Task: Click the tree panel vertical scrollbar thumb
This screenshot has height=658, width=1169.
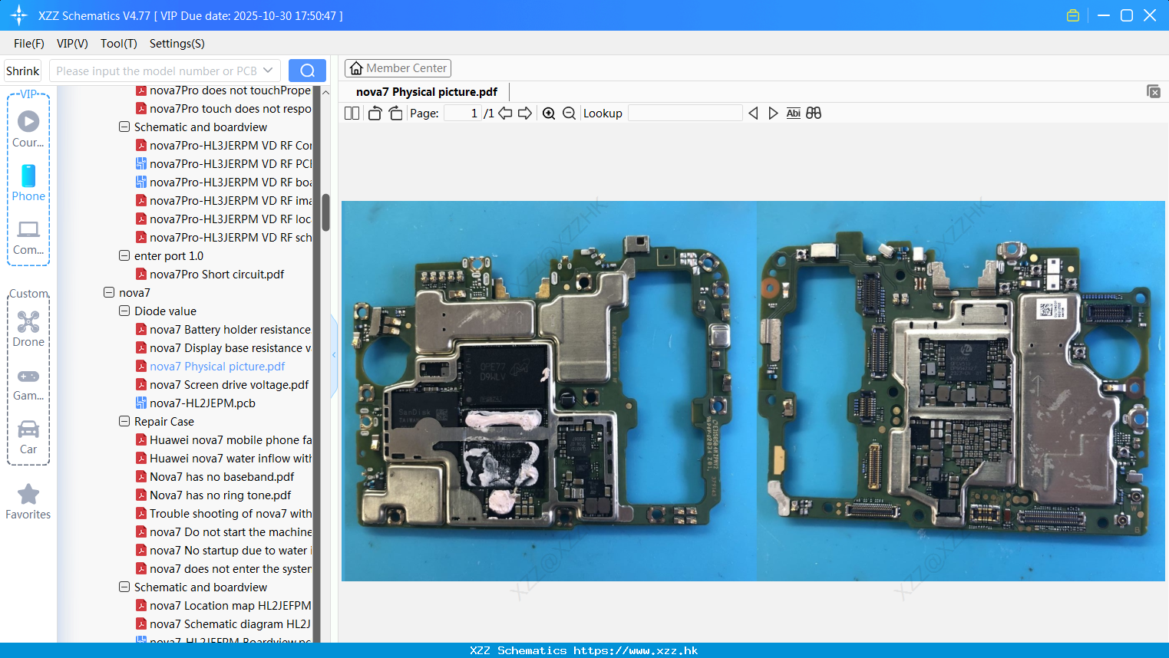Action: [x=325, y=212]
